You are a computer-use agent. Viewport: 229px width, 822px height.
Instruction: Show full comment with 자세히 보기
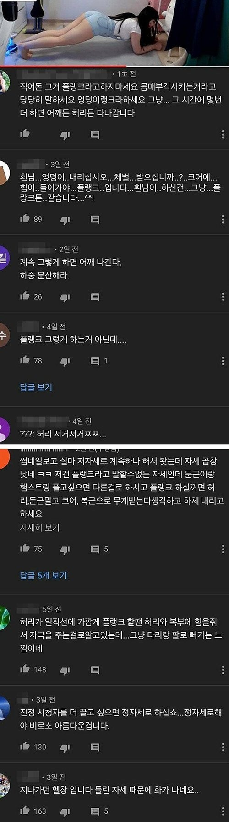(40, 527)
